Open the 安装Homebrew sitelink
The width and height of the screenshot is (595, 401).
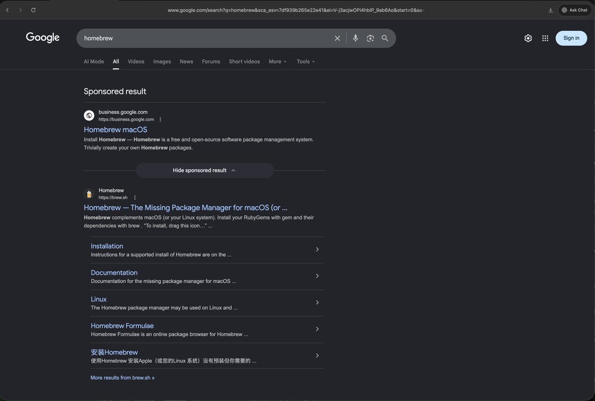tap(114, 352)
